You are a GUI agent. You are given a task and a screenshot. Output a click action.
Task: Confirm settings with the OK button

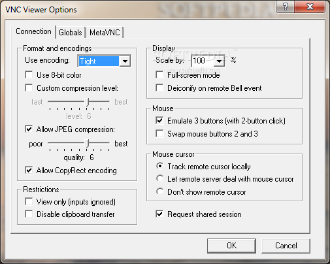(x=231, y=246)
